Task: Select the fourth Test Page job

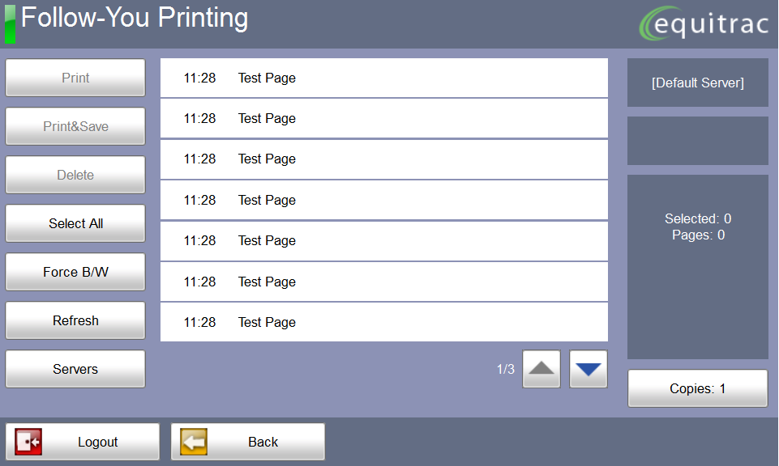Action: click(383, 200)
